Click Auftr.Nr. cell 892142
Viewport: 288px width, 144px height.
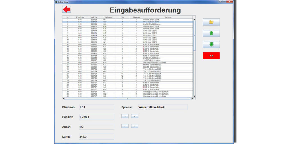pyautogui.click(x=94, y=58)
